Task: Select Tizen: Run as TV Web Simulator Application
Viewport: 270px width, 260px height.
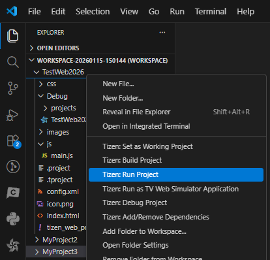Action: coord(176,189)
